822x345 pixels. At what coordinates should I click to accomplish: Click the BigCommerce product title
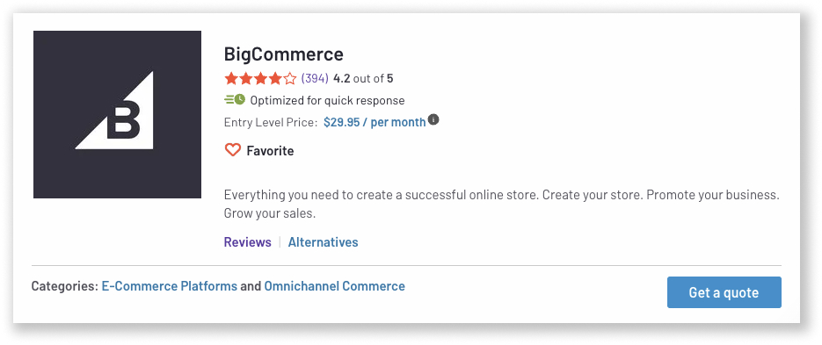[284, 54]
